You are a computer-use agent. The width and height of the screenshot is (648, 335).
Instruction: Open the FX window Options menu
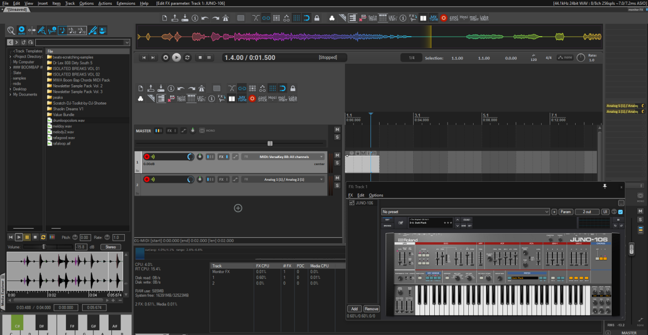[x=376, y=195]
